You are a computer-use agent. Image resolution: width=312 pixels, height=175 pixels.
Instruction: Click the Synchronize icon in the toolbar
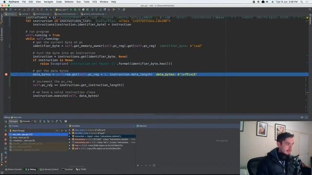(10, 10)
